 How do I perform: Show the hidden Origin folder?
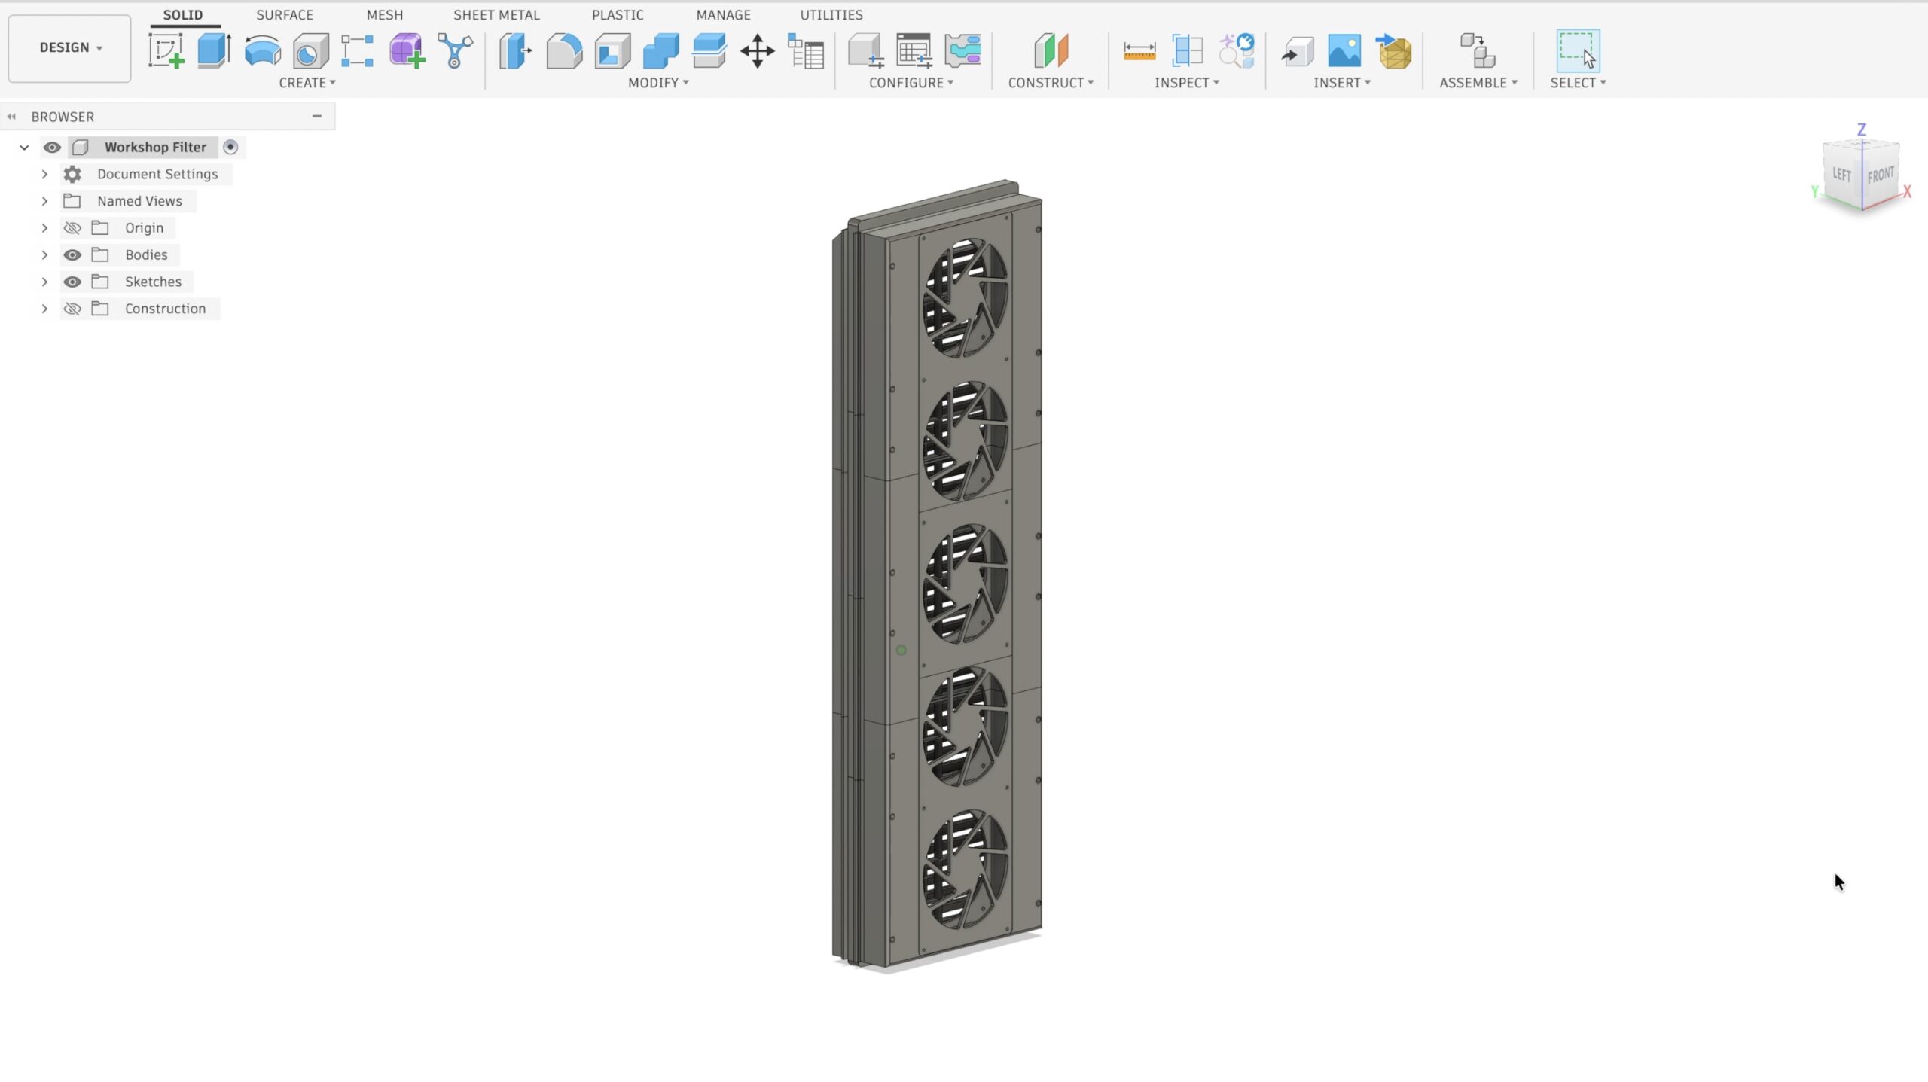click(x=72, y=227)
